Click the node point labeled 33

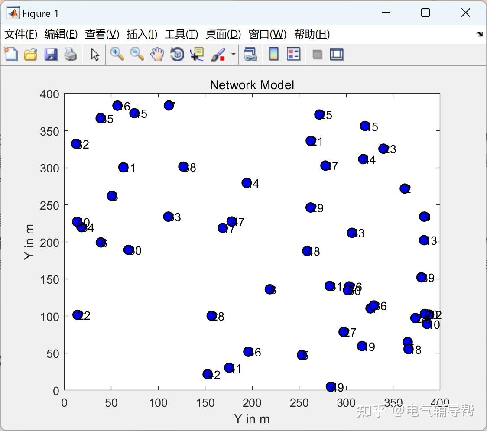click(168, 217)
